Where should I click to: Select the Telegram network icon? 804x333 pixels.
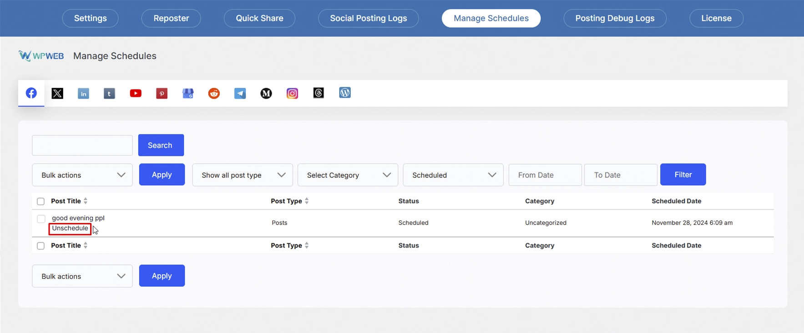(x=240, y=94)
